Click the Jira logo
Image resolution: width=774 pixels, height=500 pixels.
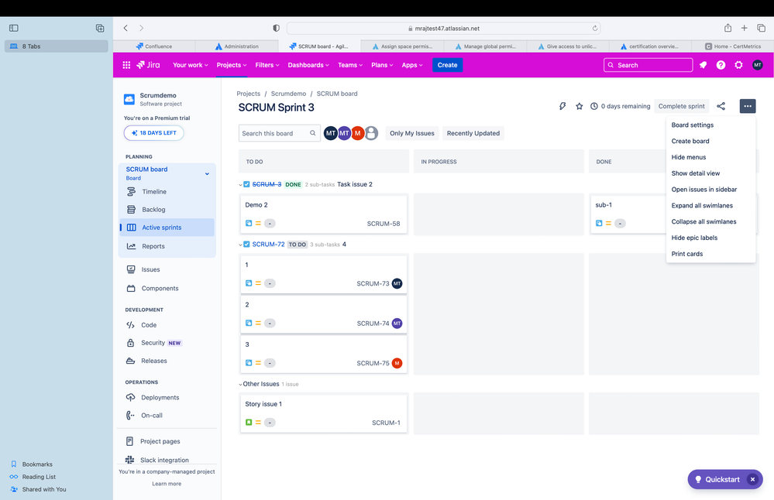(148, 65)
